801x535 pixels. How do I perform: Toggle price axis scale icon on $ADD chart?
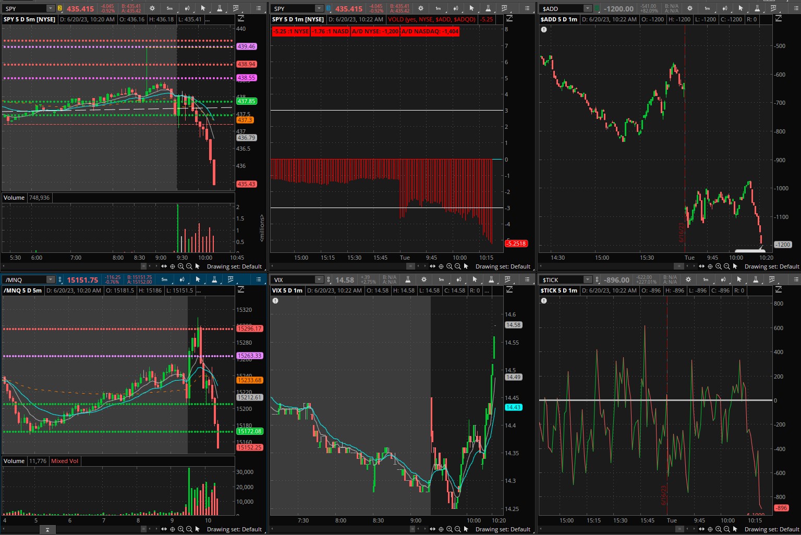pyautogui.click(x=779, y=18)
